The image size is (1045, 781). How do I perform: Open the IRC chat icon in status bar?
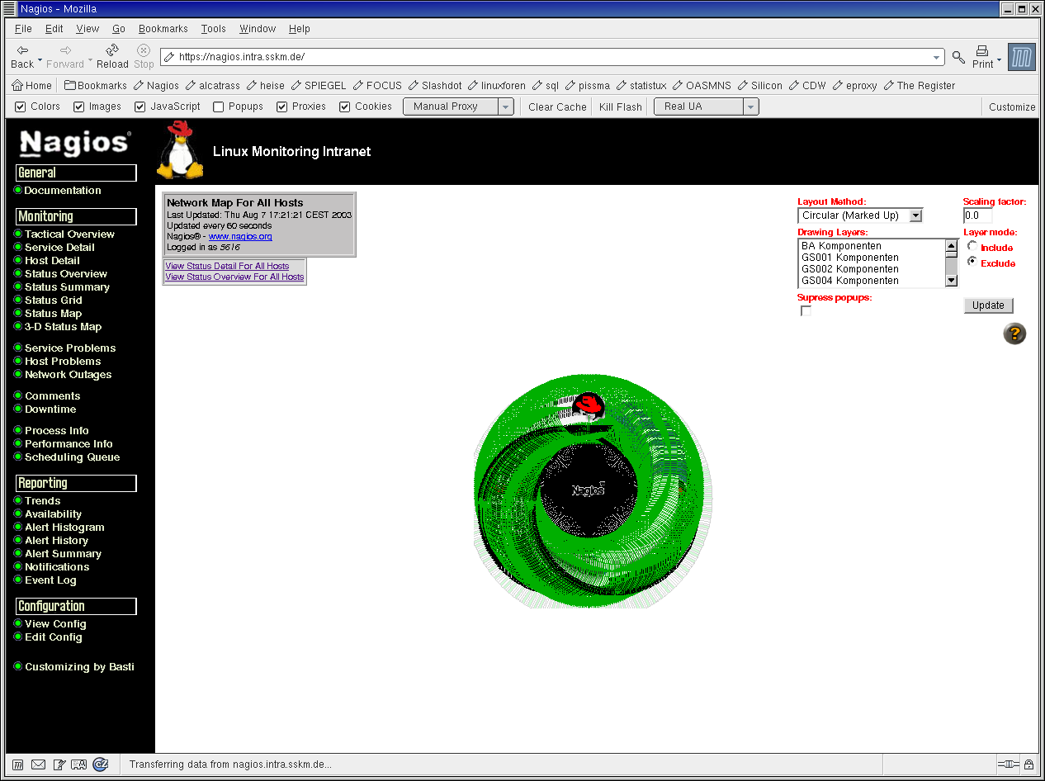coord(100,764)
